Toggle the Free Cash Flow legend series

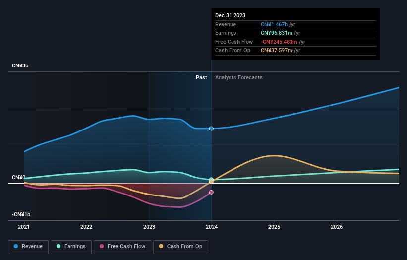point(122,247)
